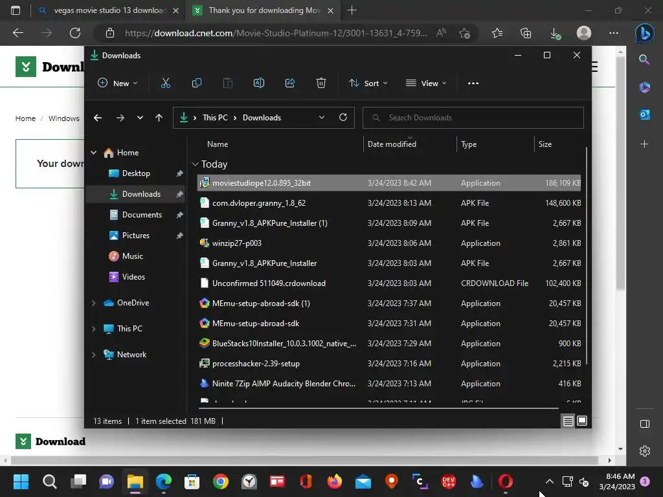Refresh the Downloads folder view
Viewport: 663px width, 497px height.
343,118
